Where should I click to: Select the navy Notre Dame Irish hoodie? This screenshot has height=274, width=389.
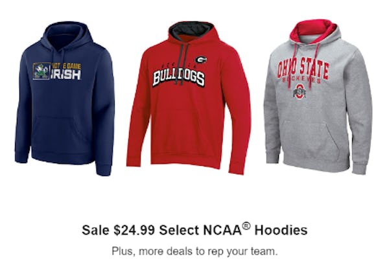pyautogui.click(x=65, y=98)
